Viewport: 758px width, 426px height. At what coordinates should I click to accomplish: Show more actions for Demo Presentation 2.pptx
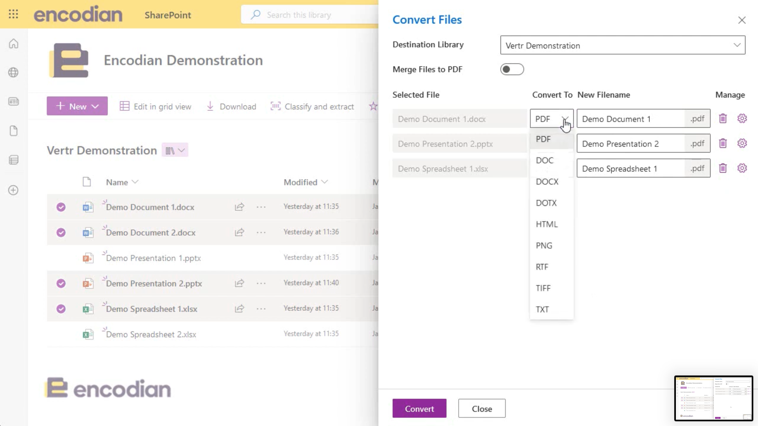point(261,283)
